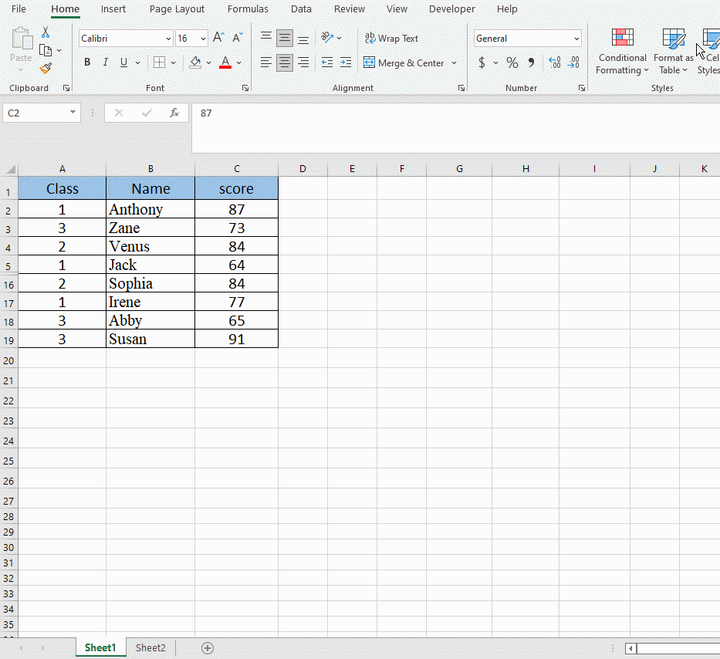
Task: Switch to Sheet2 tab
Action: point(150,648)
